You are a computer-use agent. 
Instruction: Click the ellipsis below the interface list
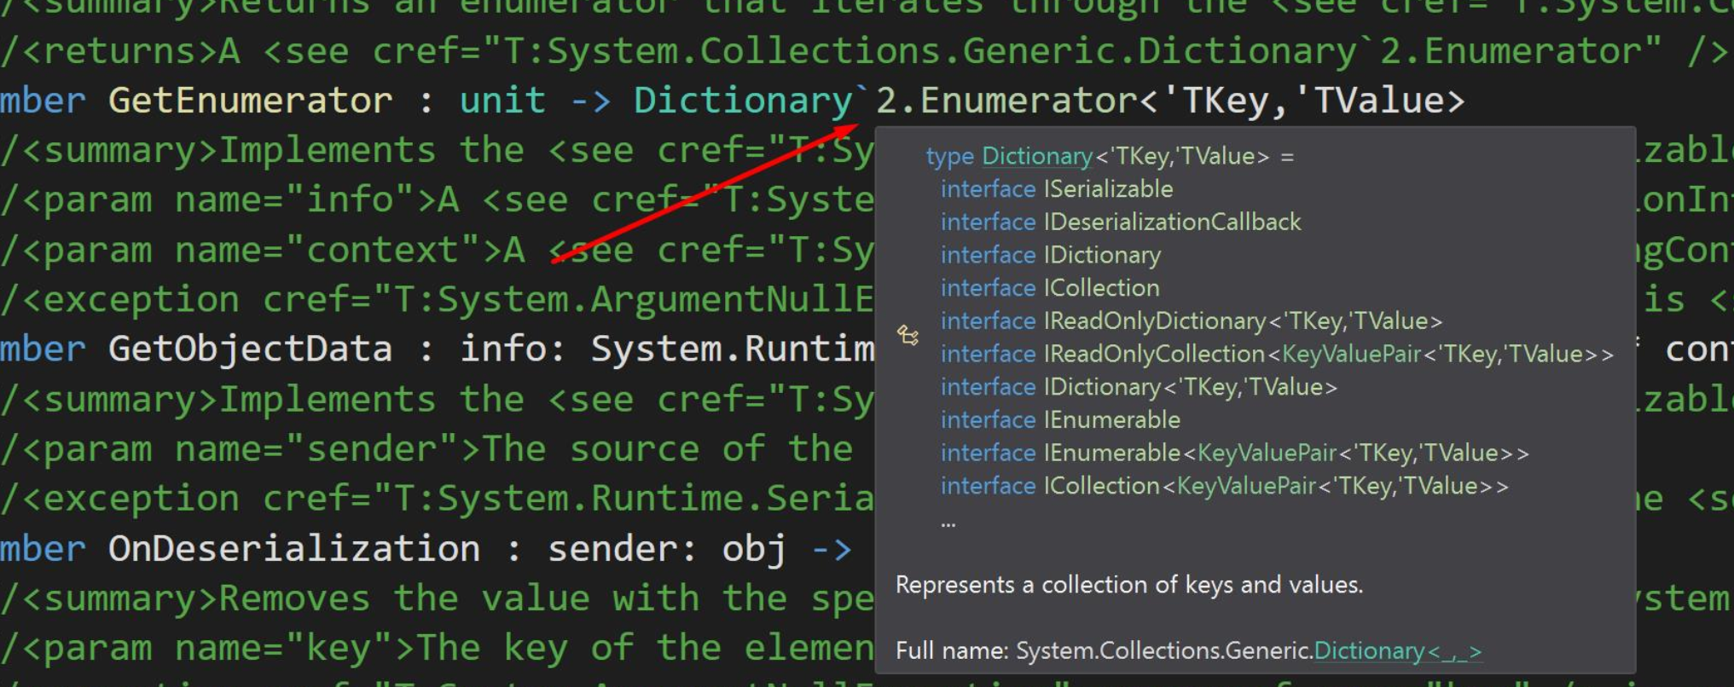tap(948, 522)
